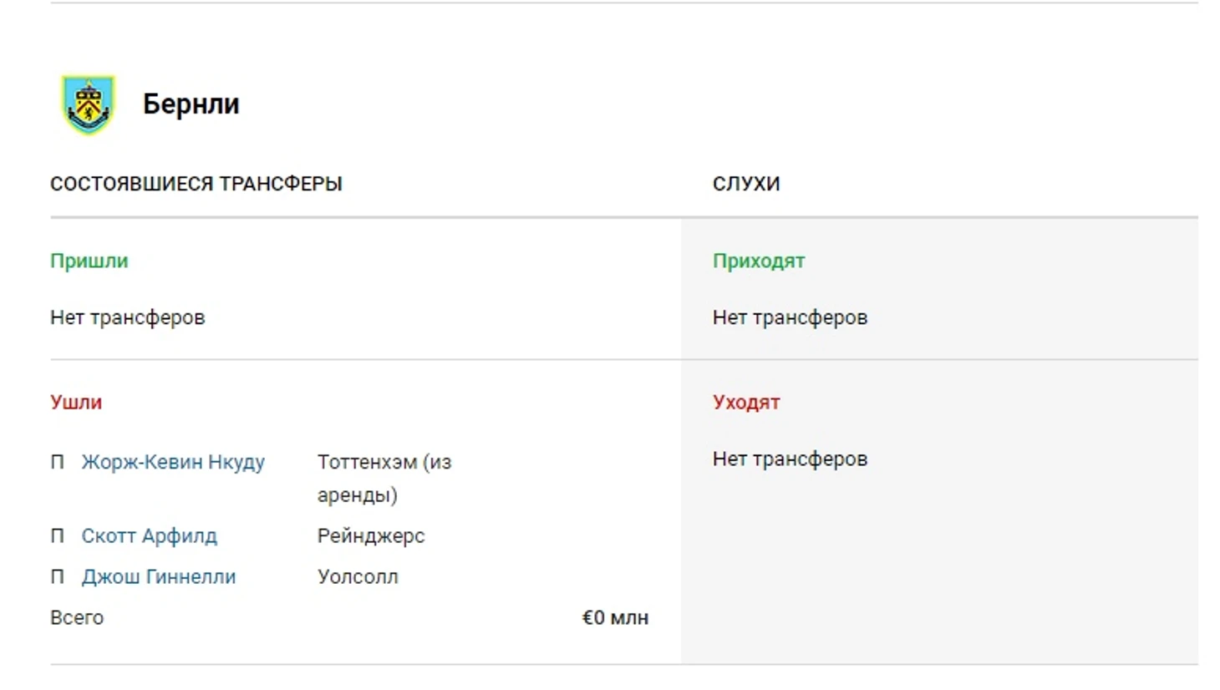Open the Бернли team heading
The width and height of the screenshot is (1220, 690).
(x=191, y=104)
